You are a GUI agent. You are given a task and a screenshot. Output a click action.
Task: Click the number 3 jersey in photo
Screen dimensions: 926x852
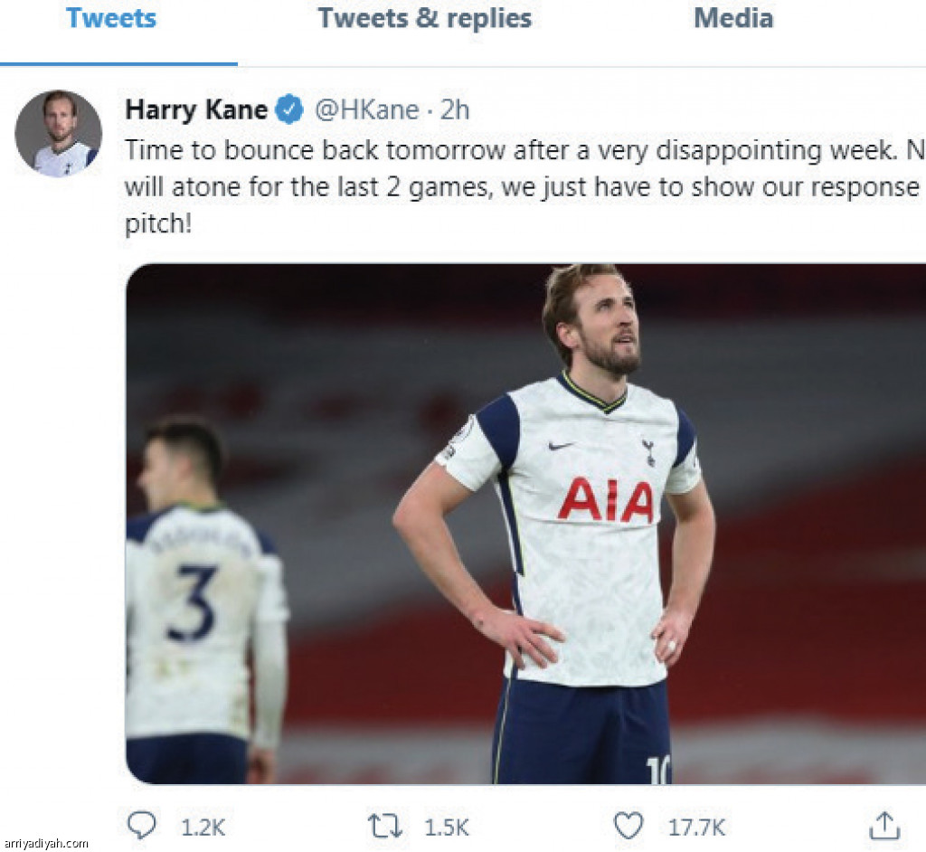[x=193, y=602]
